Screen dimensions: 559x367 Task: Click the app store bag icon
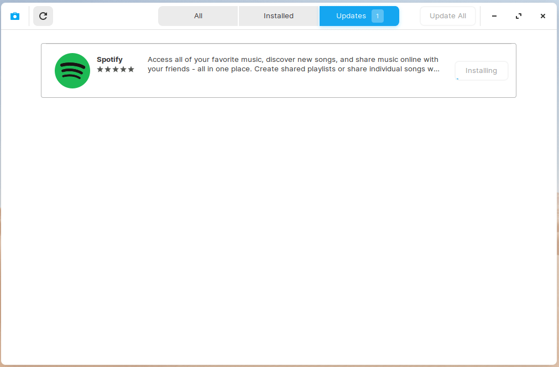(15, 16)
